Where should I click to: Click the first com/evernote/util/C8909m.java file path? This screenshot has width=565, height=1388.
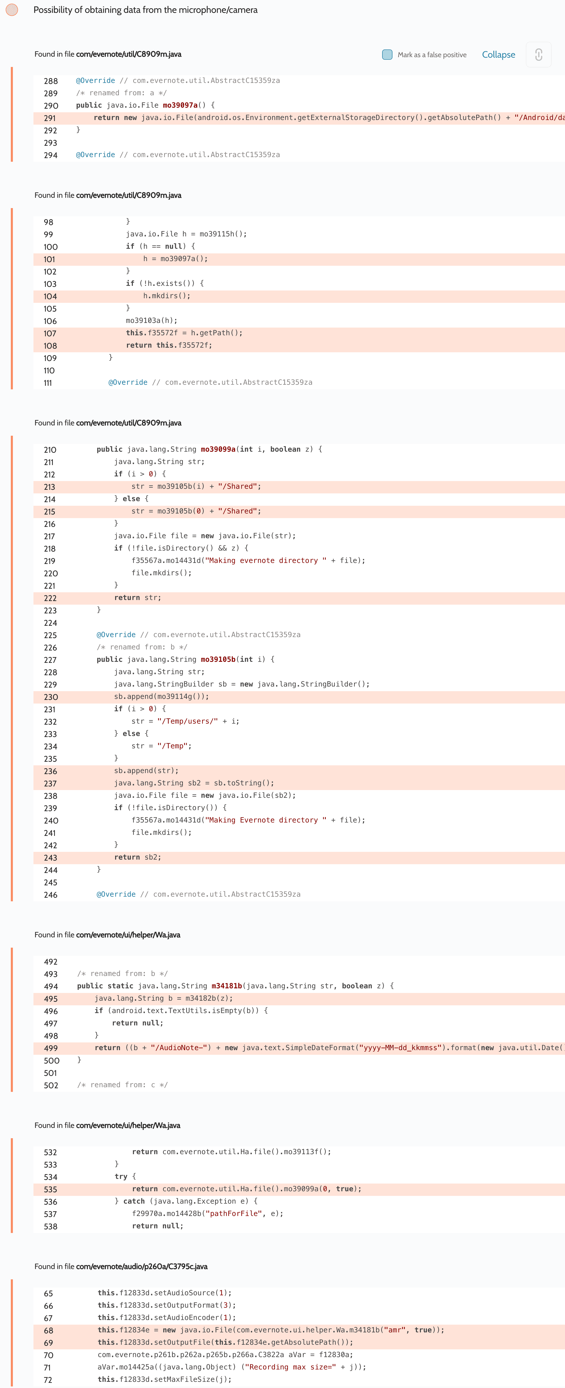click(x=128, y=54)
